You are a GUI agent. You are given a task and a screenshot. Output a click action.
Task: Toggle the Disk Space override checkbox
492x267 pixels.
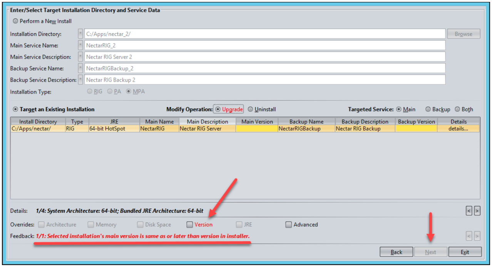point(141,225)
